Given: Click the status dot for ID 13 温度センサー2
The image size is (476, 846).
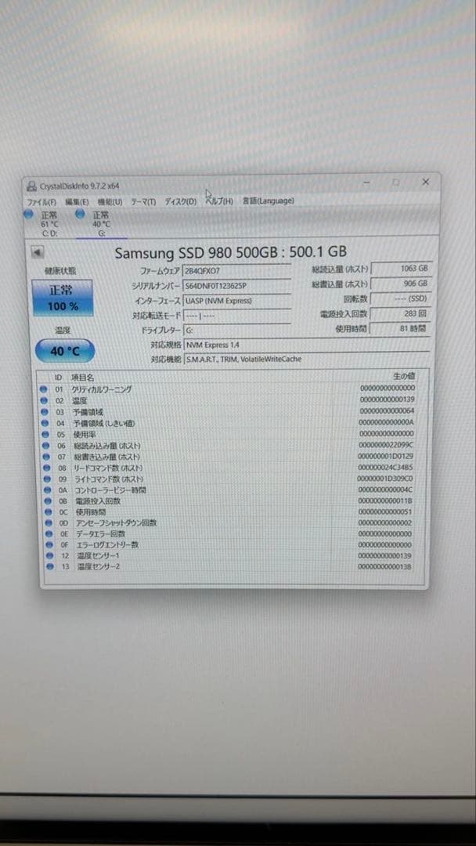Looking at the screenshot, I should click(x=50, y=566).
